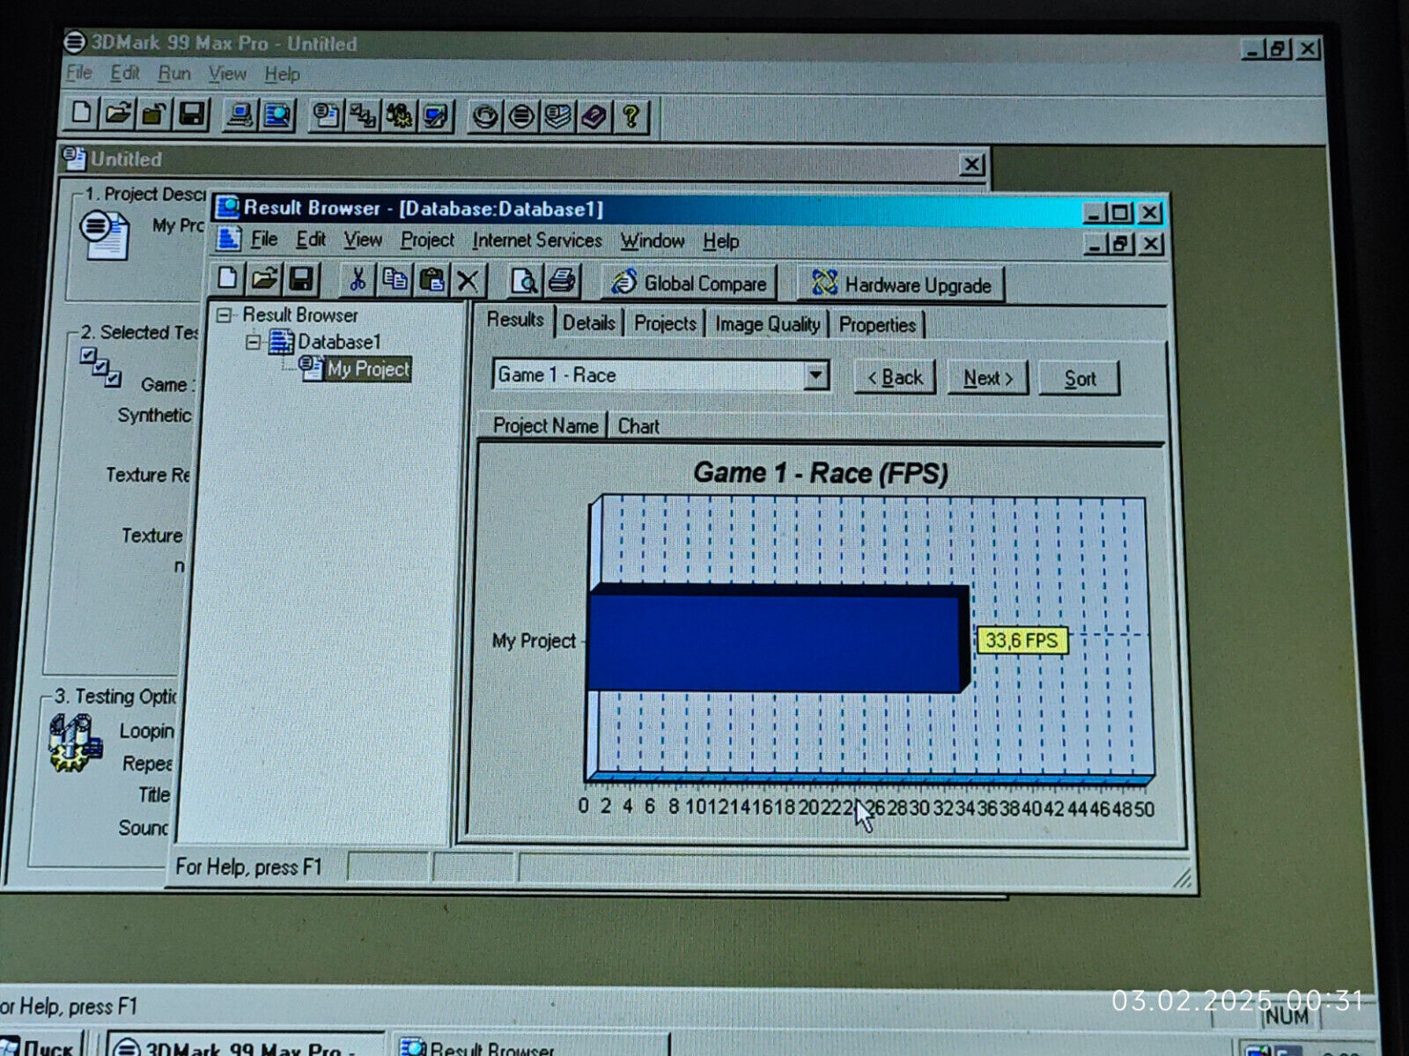1409x1056 pixels.
Task: Open Internet Services menu
Action: pos(536,240)
